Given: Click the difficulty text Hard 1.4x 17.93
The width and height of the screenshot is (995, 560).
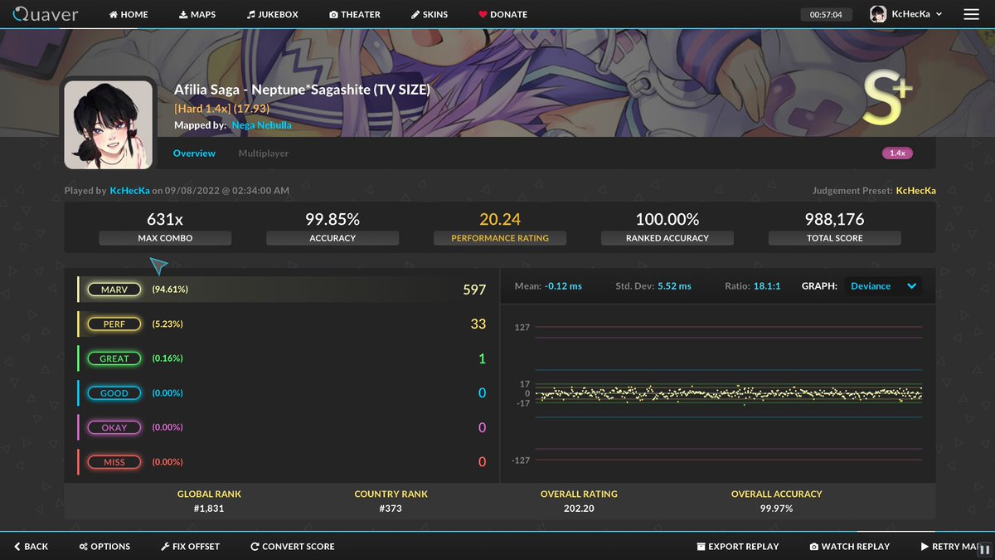Looking at the screenshot, I should (x=221, y=109).
